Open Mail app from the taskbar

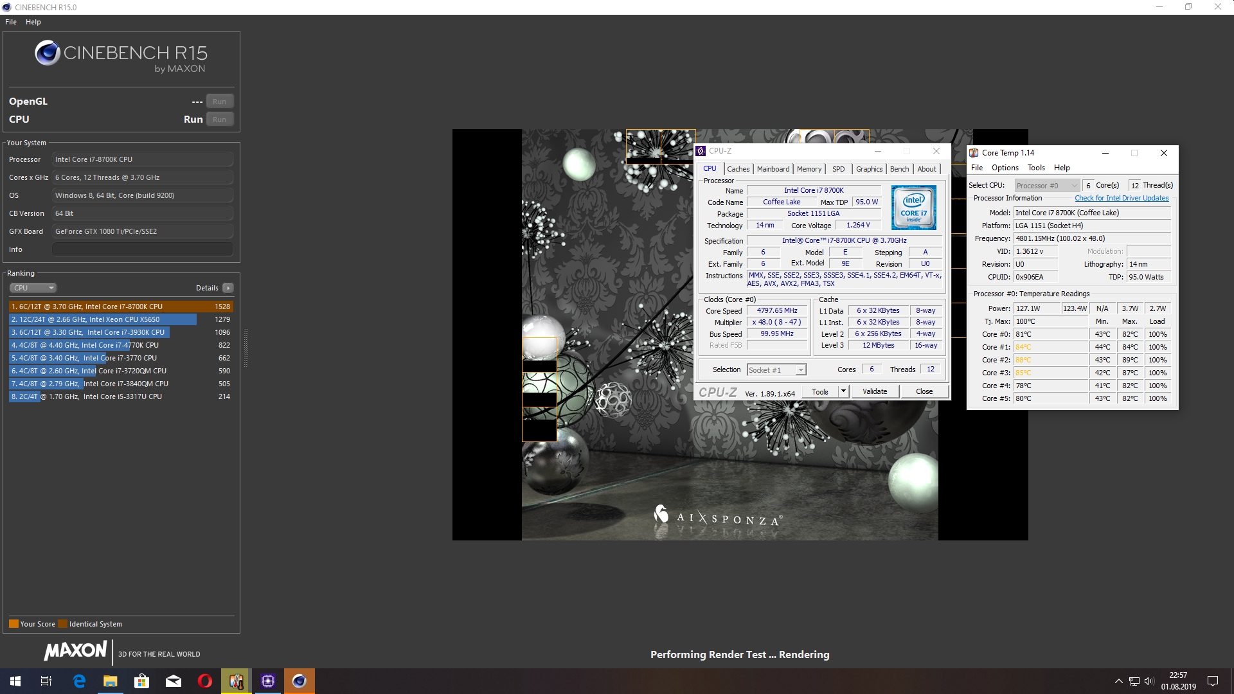pos(174,681)
